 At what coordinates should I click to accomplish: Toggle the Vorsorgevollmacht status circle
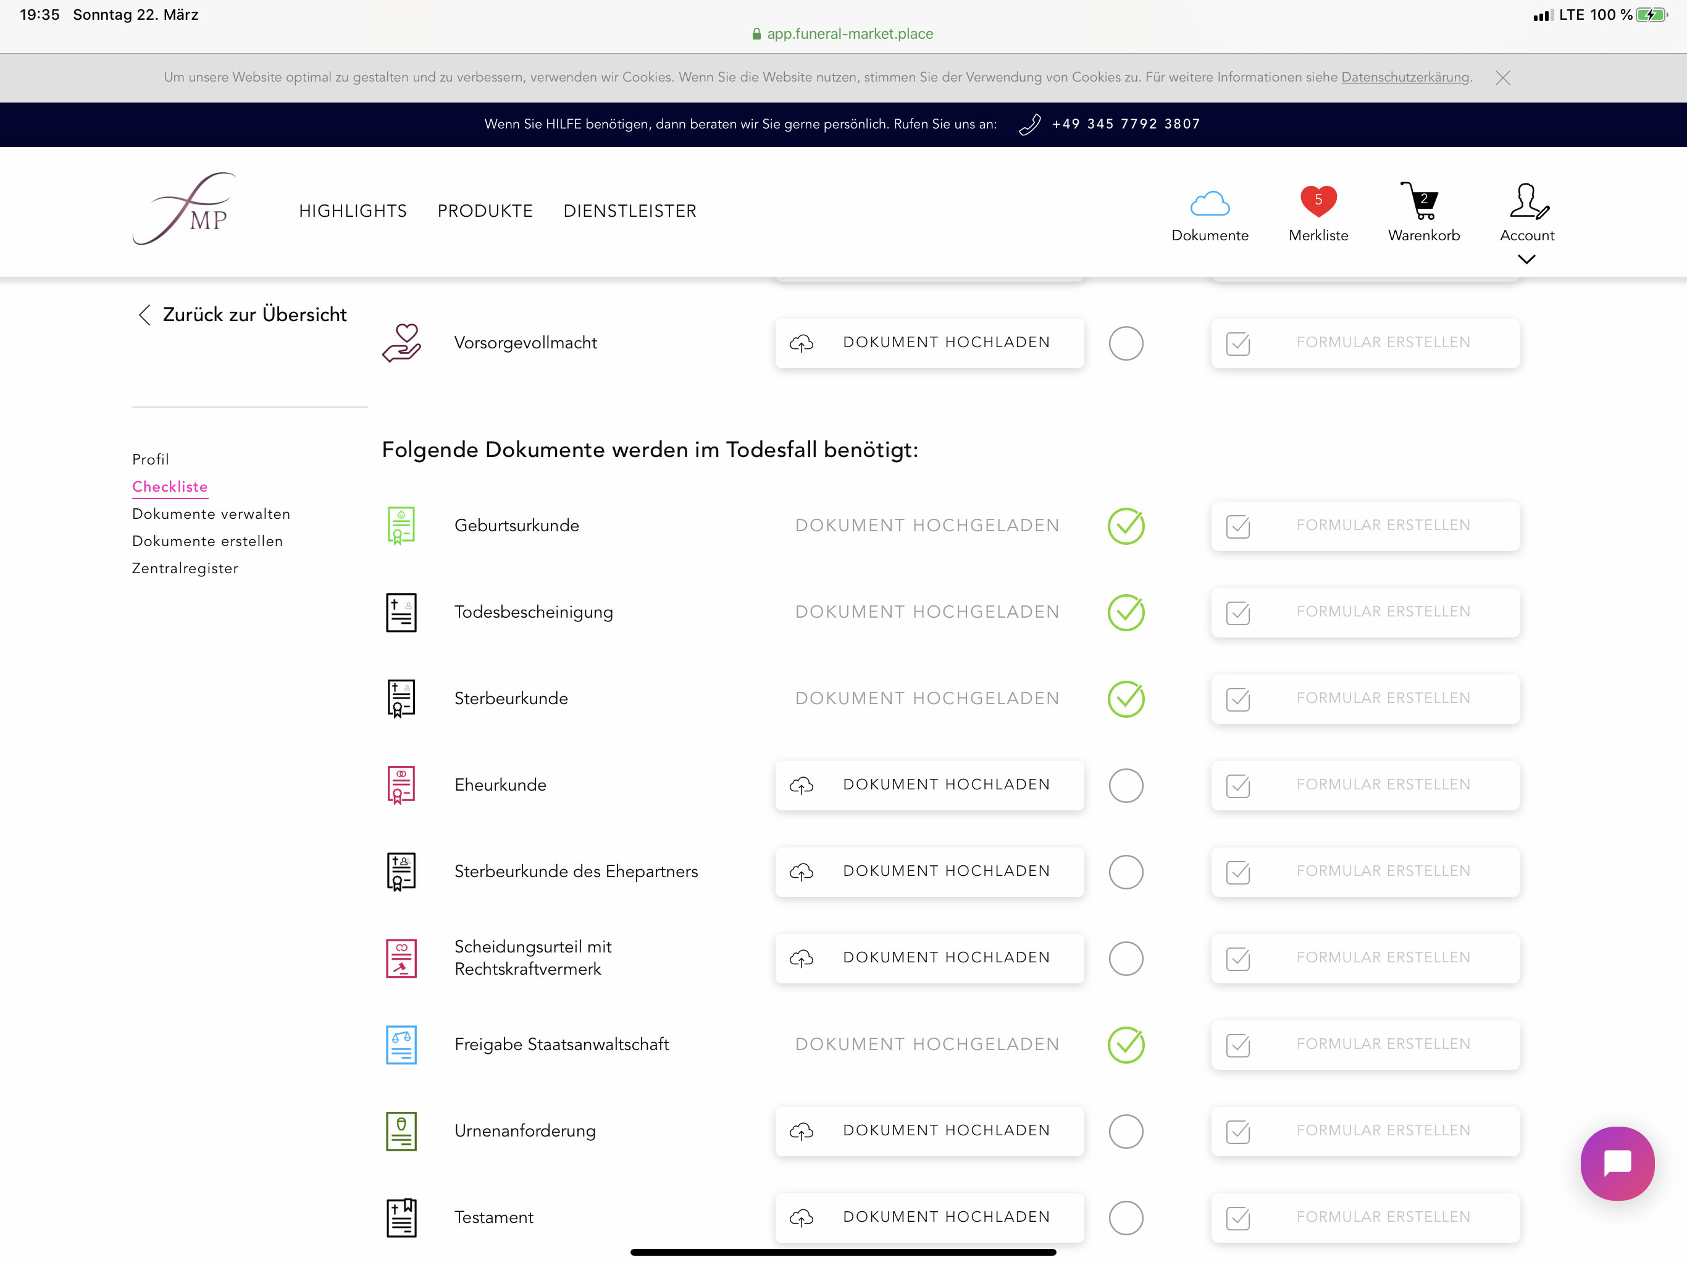[1126, 343]
